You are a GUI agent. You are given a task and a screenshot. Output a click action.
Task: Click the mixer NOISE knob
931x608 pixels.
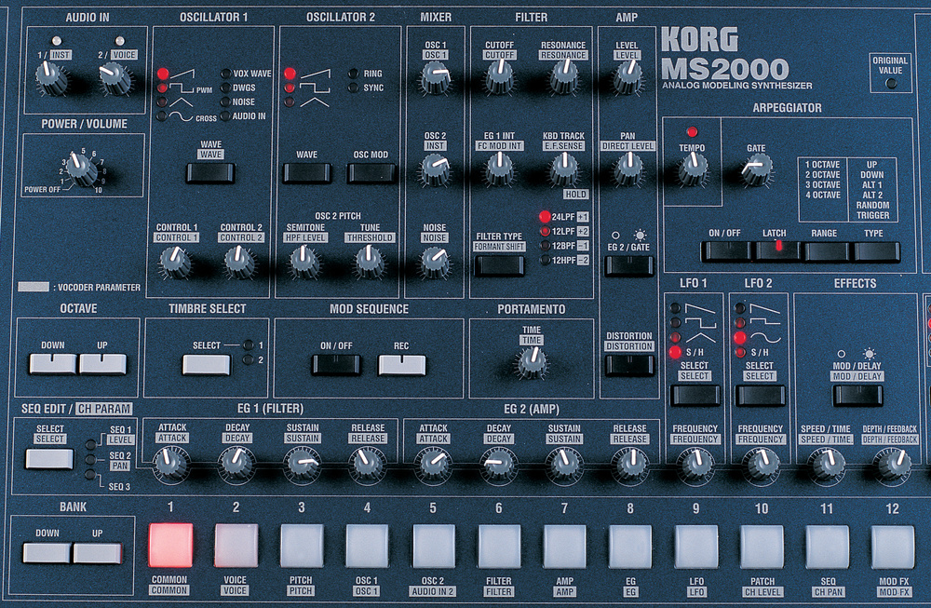click(435, 262)
